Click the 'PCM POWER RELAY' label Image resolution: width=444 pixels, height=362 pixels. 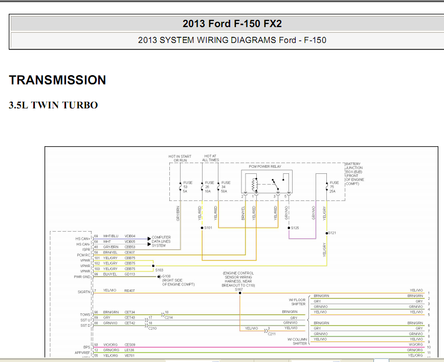(x=265, y=166)
